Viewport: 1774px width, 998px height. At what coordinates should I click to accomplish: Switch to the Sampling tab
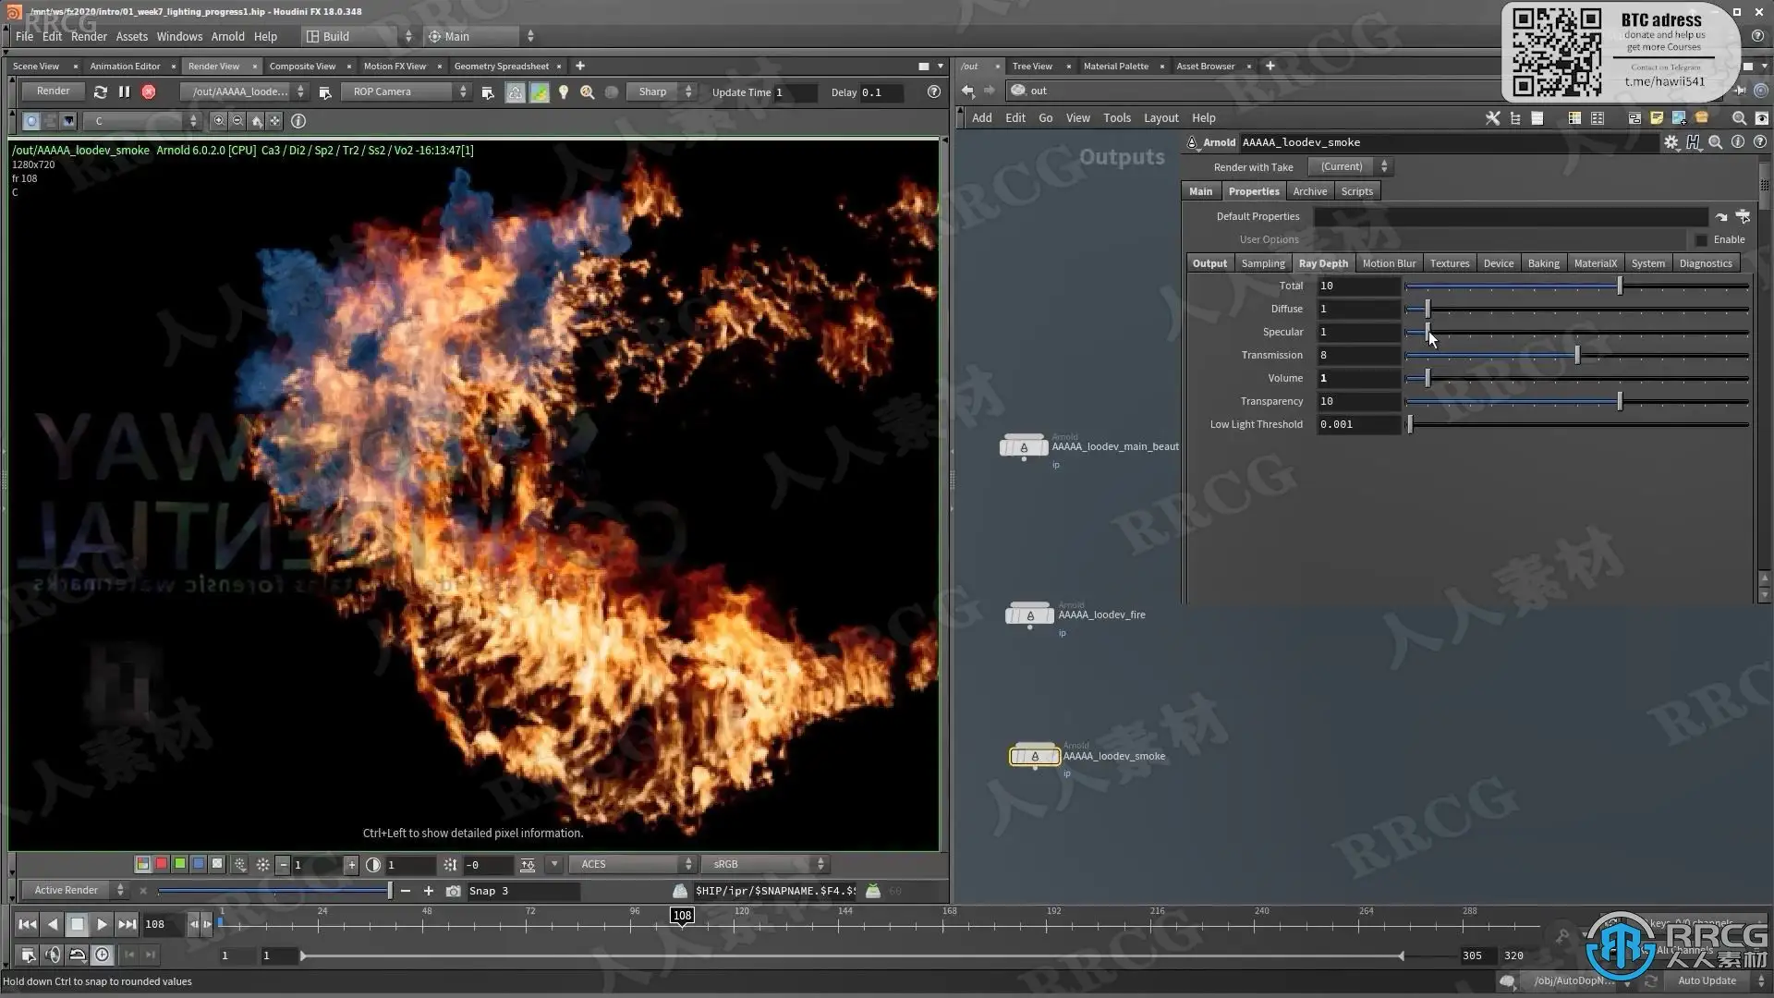tap(1263, 263)
